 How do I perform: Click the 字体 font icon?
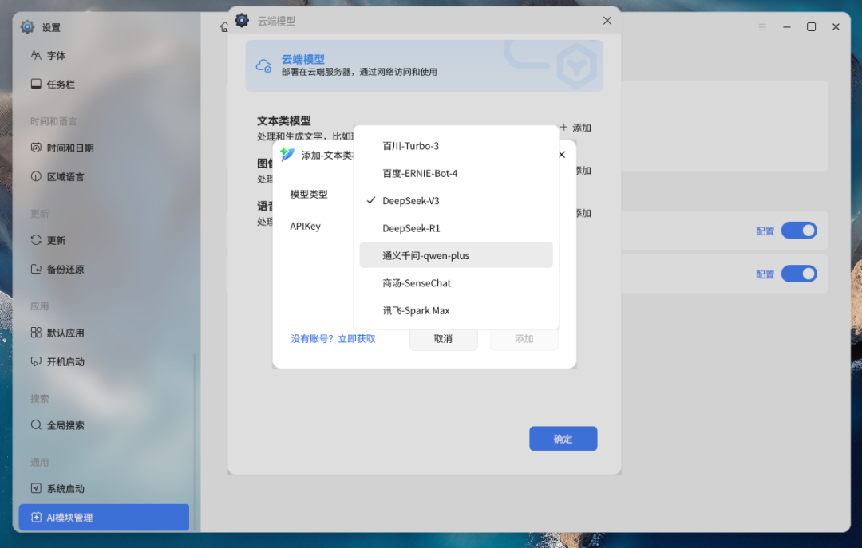(x=36, y=55)
